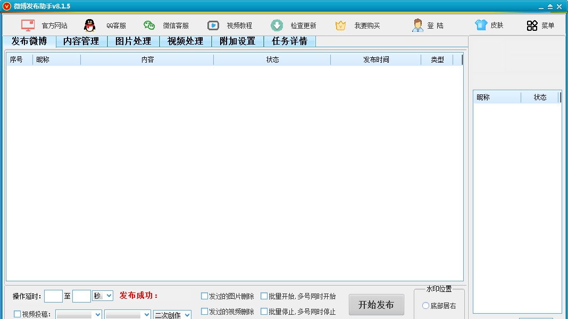
Task: Click the 我要购买 crown icon
Action: 340,24
